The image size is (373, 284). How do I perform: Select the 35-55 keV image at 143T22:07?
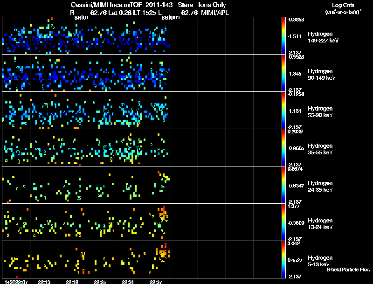(x=16, y=148)
